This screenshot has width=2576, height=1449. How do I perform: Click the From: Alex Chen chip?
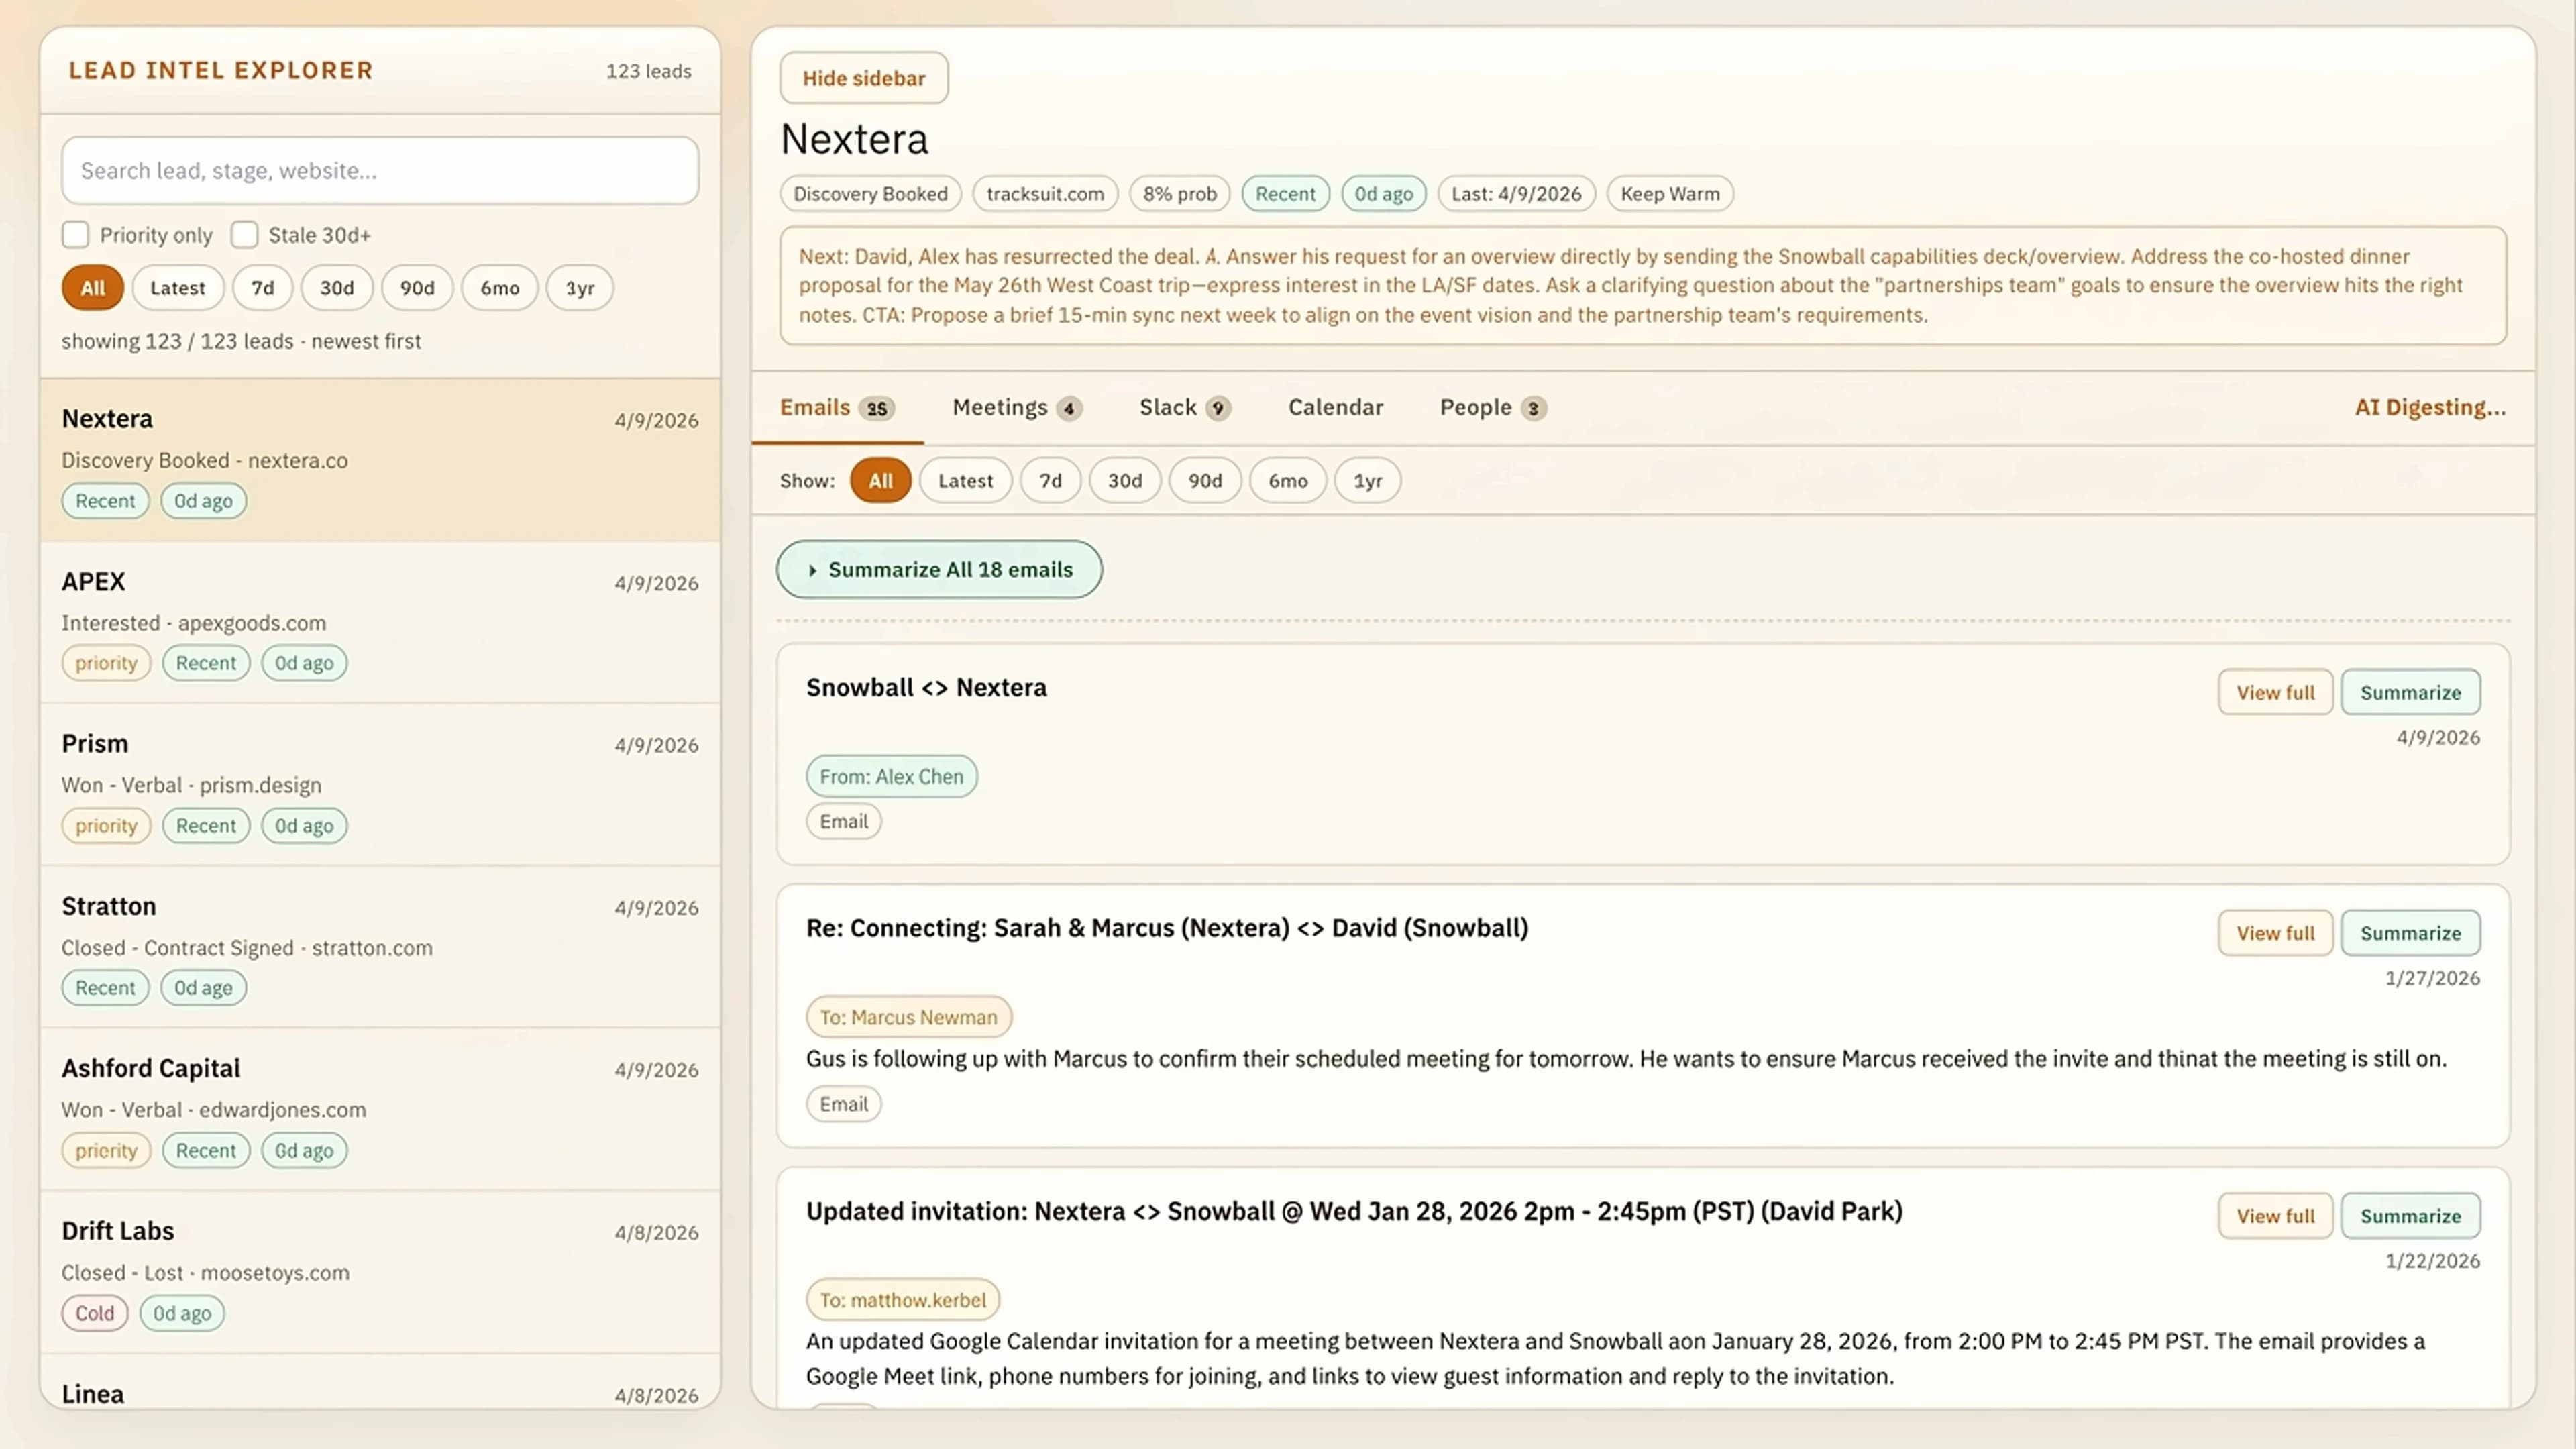coord(891,777)
